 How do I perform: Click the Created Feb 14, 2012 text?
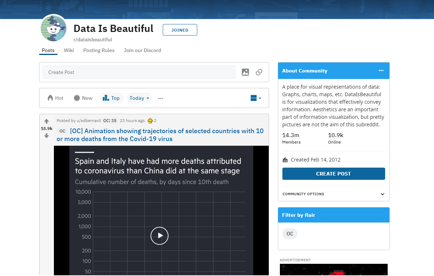pyautogui.click(x=316, y=160)
